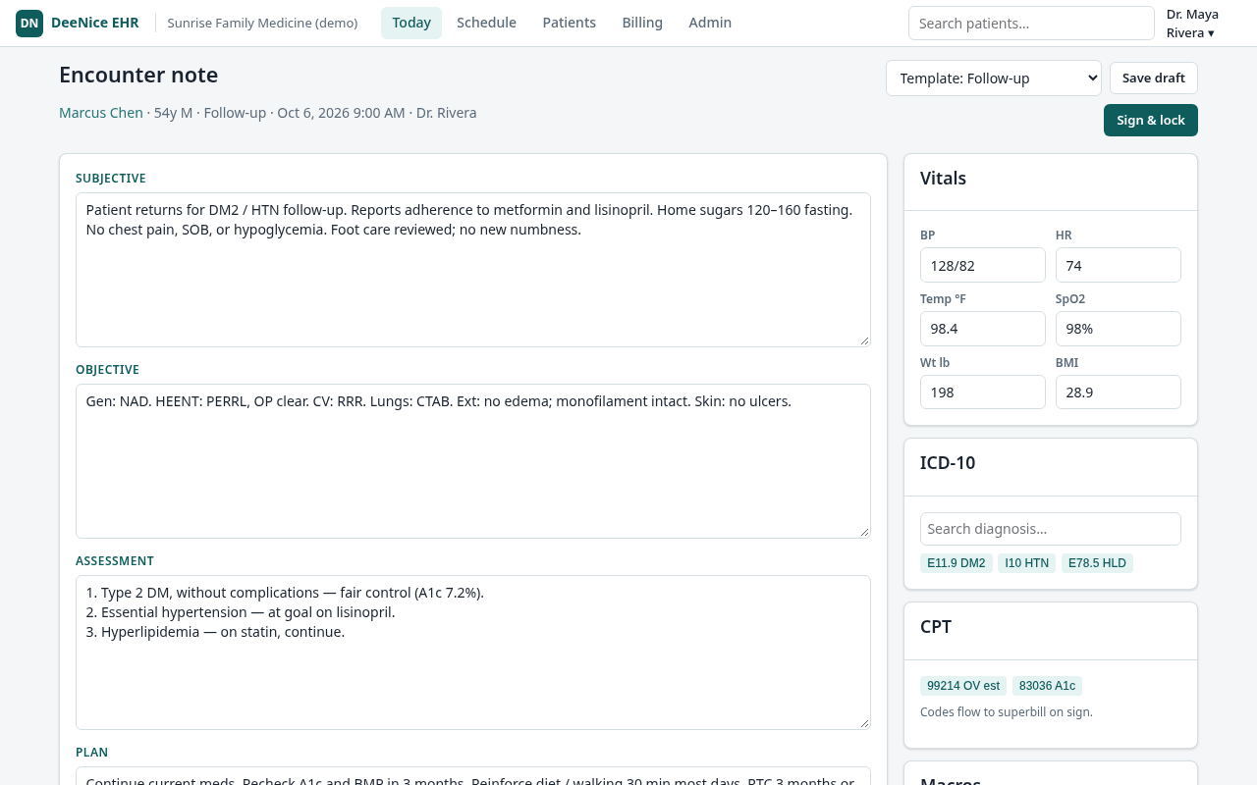Screen dimensions: 1257x785
Task: Edit the HR vitals field
Action: (x=1119, y=265)
